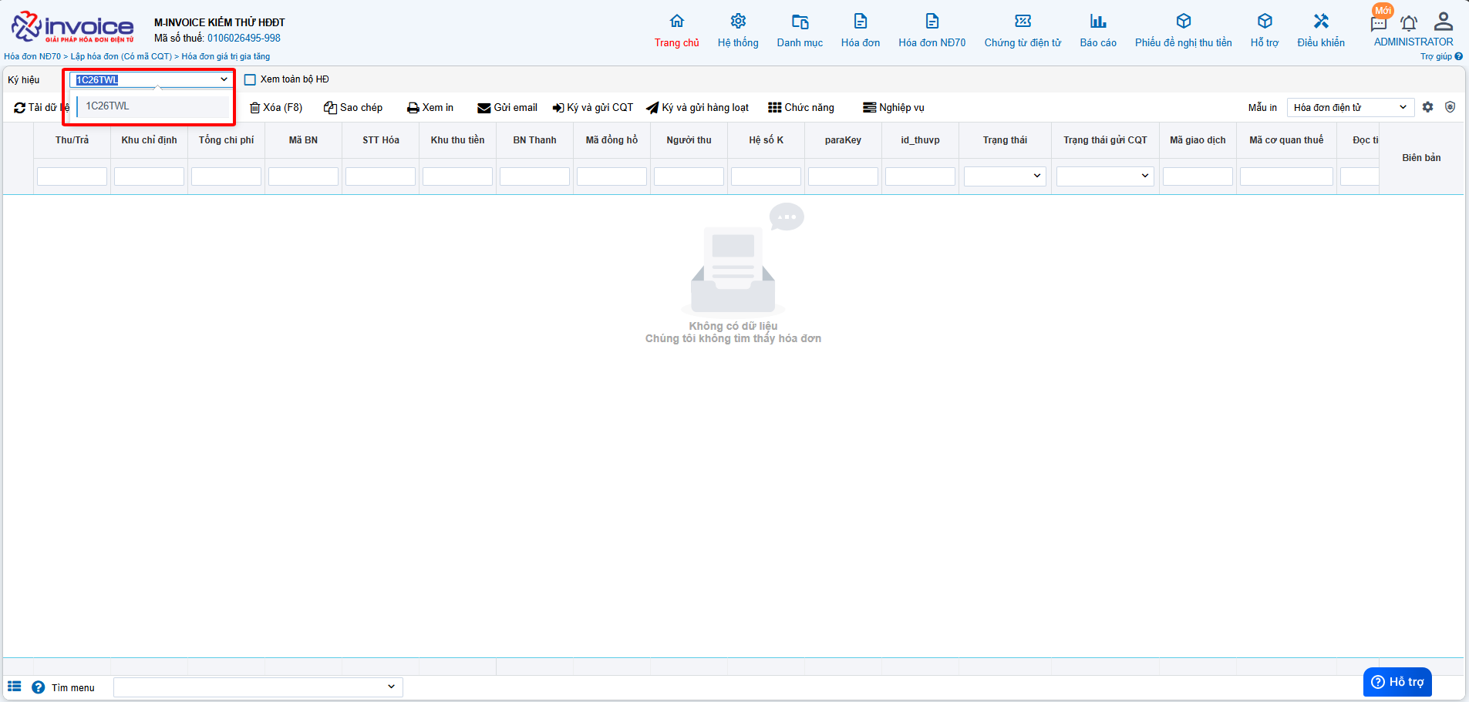Click the settings gear beside Mẫu in
Screen dimensions: 1469x702
pos(1428,107)
